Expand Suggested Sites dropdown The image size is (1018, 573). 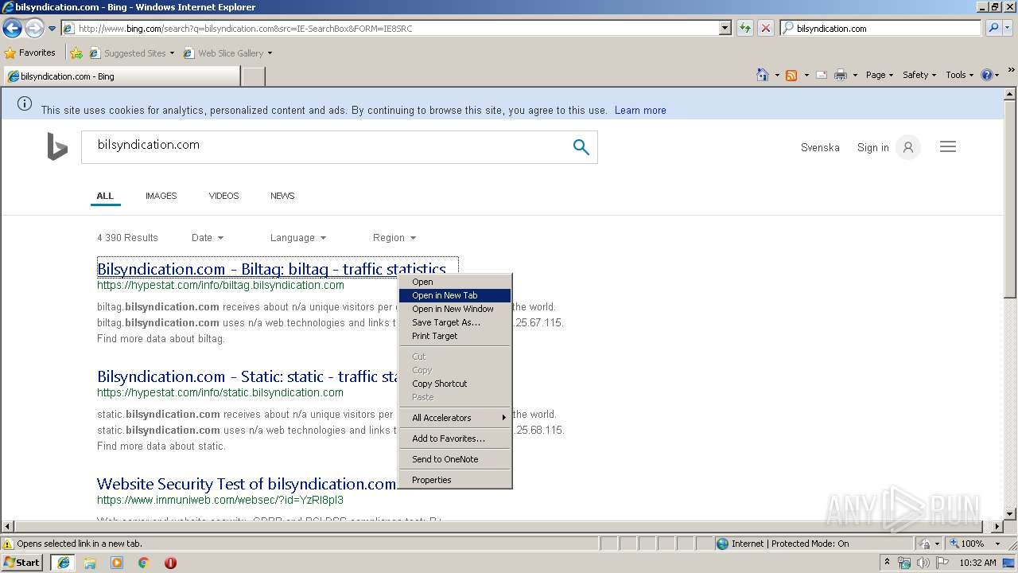click(x=172, y=53)
